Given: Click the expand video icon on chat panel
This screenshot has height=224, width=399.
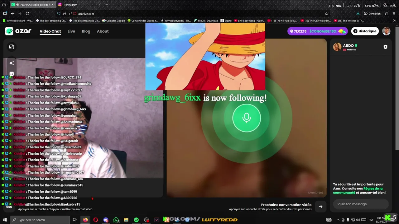Looking at the screenshot, I should pos(12,47).
